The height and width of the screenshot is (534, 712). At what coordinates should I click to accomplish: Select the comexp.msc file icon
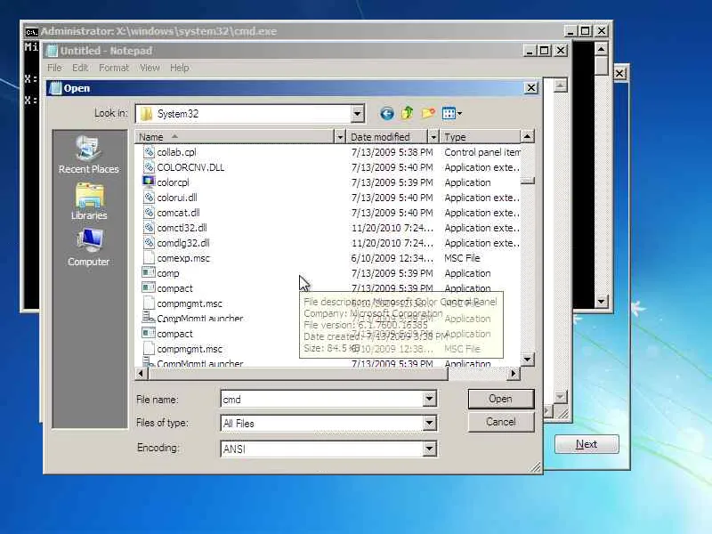click(149, 258)
